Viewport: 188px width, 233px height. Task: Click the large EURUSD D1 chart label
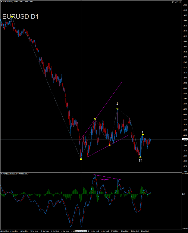pyautogui.click(x=21, y=16)
